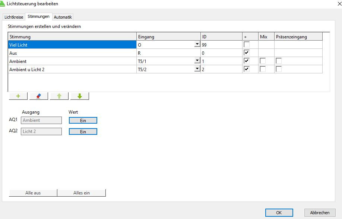Click the green app icon in title bar
This screenshot has height=219, width=342.
(x=3, y=3)
